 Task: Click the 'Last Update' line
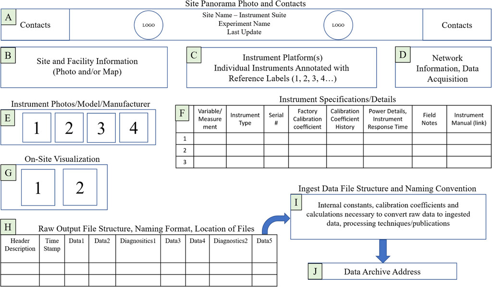[244, 32]
